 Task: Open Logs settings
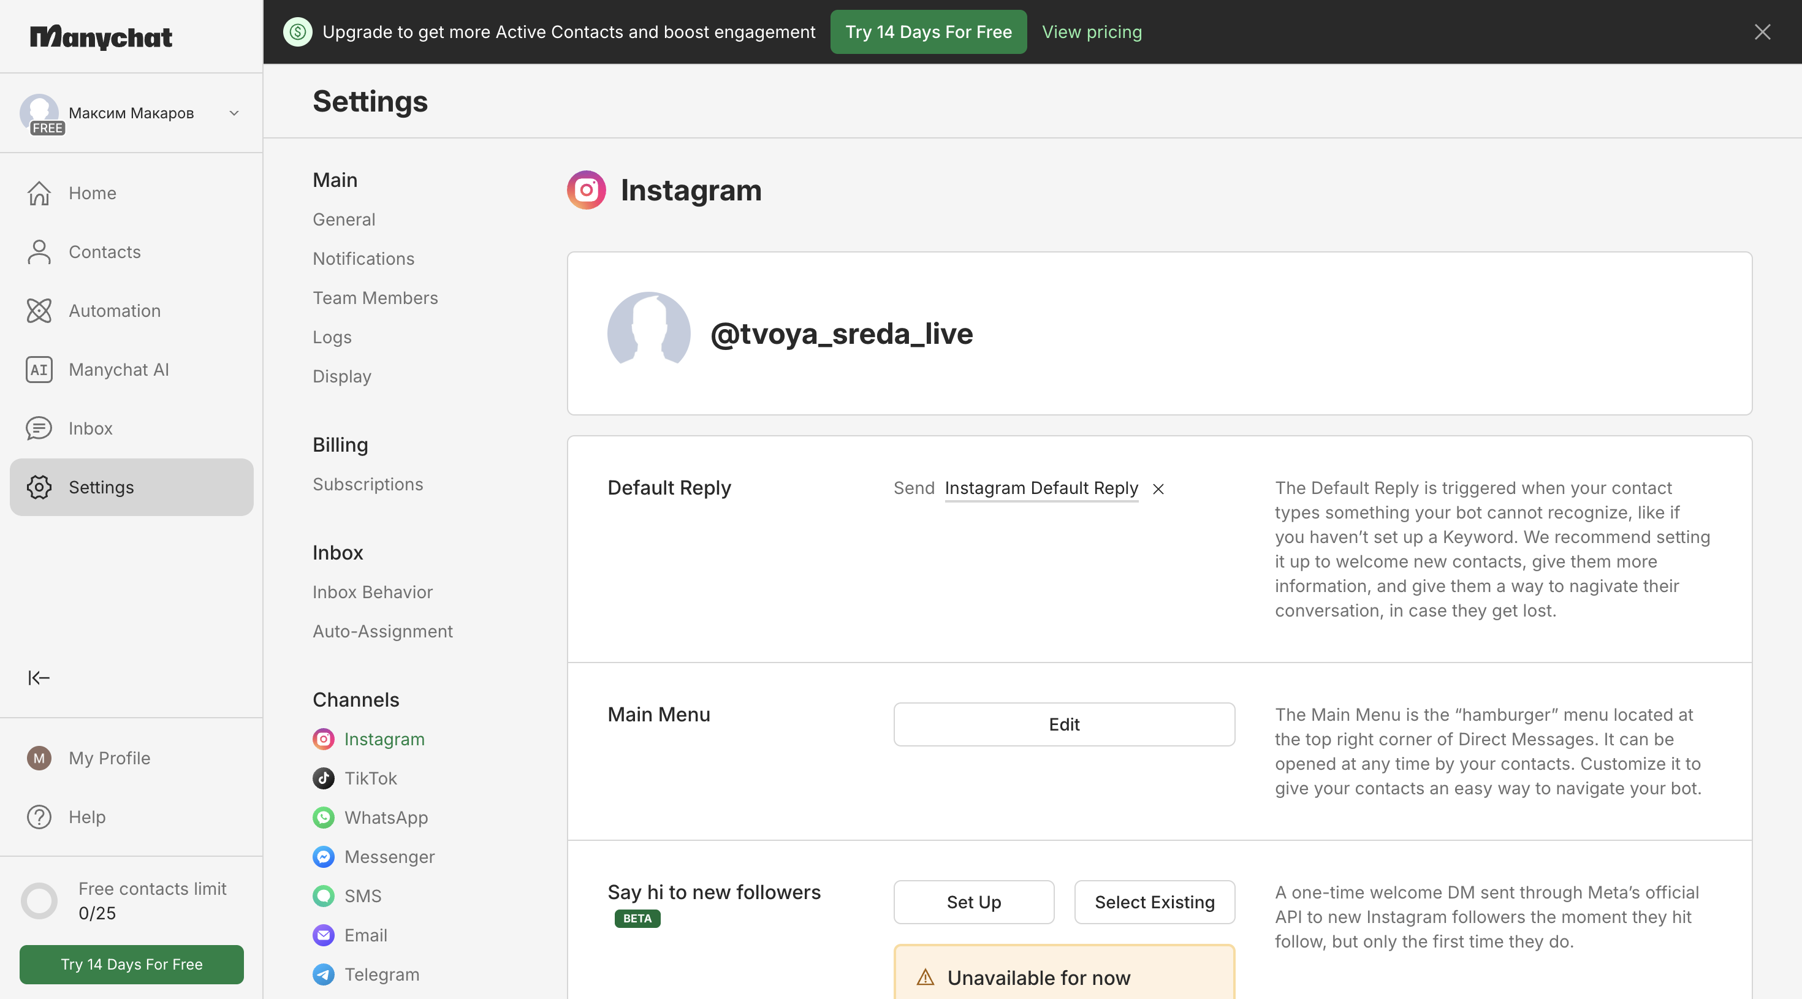click(x=332, y=336)
